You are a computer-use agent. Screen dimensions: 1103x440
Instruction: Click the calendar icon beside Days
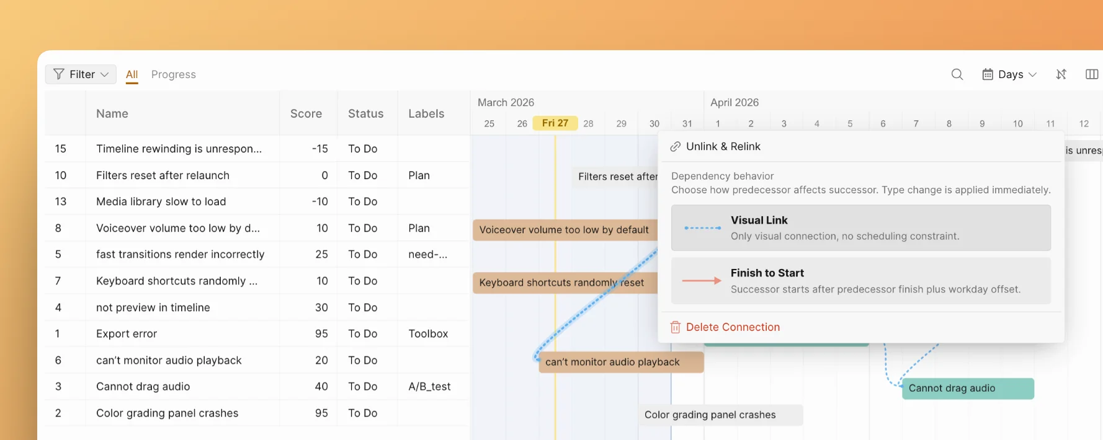[988, 74]
